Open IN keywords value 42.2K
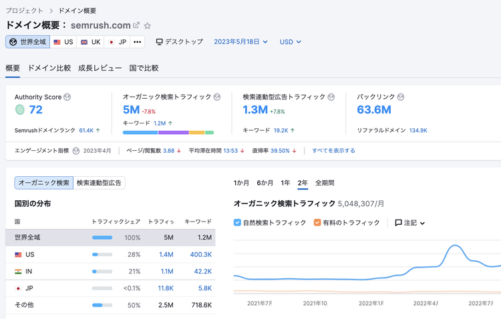This screenshot has width=501, height=319. pyautogui.click(x=203, y=272)
